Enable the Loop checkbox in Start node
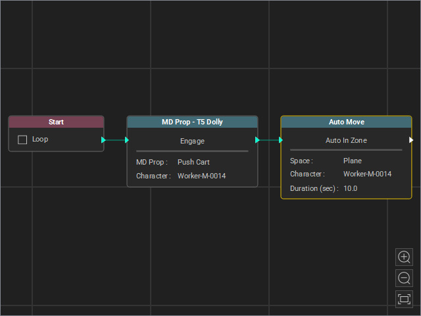This screenshot has height=316, width=421. (x=22, y=140)
